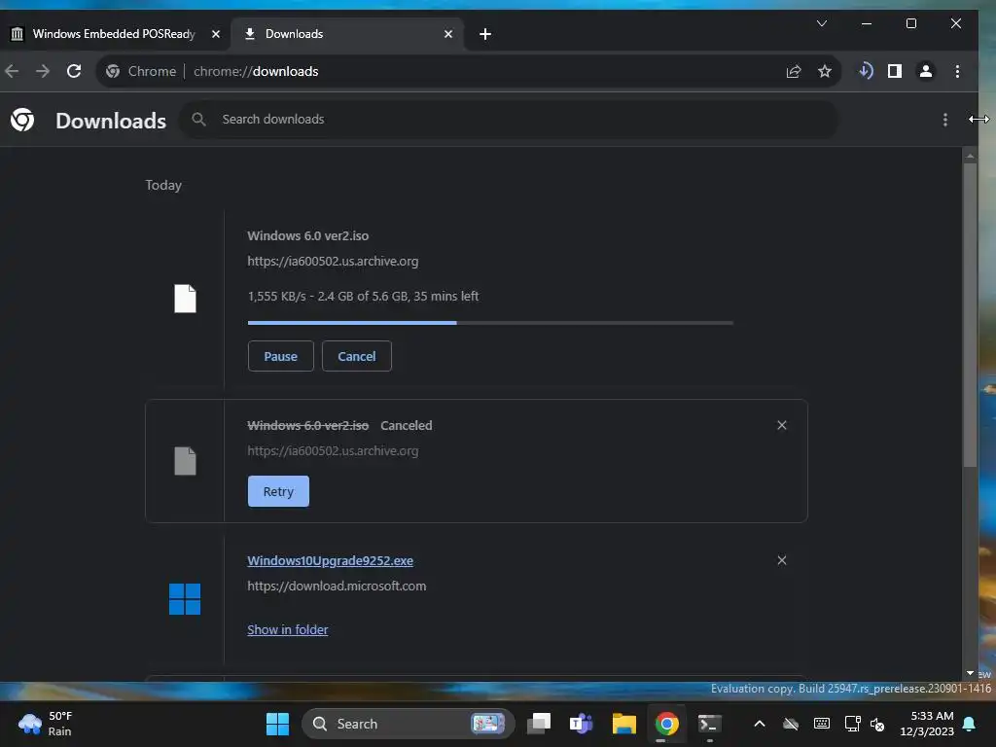This screenshot has width=996, height=747.
Task: Open Windows10Upgrade9252.exe file link
Action: [331, 561]
